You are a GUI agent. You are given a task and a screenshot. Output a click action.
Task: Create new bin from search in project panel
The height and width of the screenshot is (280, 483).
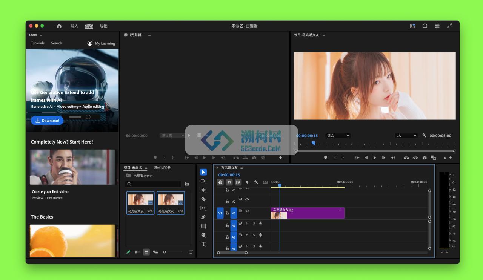click(187, 184)
